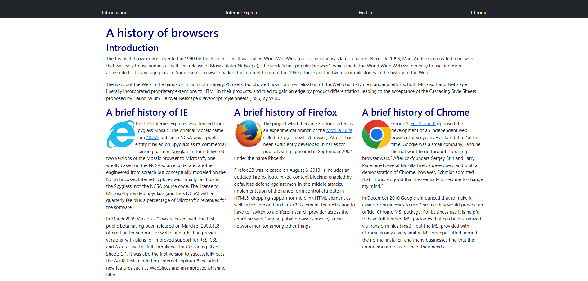Click the paragraph starting 'In December 2010 Google'
Screen dimensions: 588x281
click(422, 222)
